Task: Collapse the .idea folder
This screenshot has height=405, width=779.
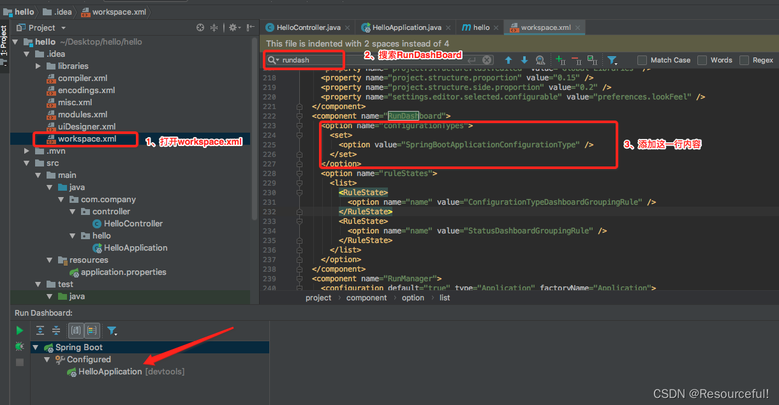Action: pyautogui.click(x=27, y=54)
